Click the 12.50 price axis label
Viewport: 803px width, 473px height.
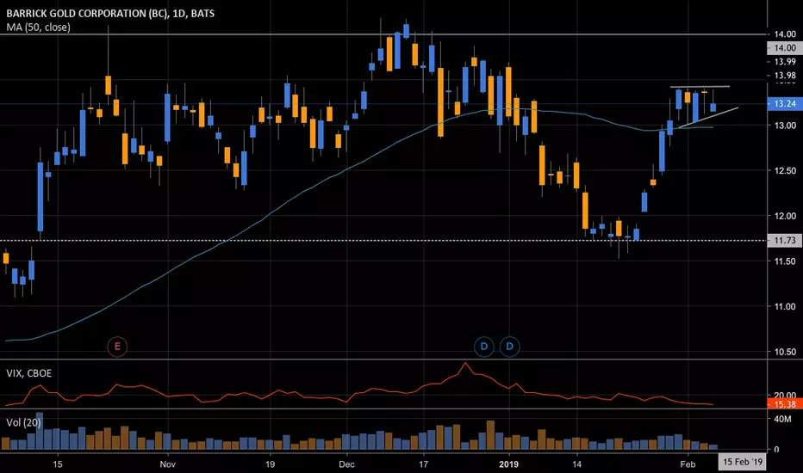[785, 171]
